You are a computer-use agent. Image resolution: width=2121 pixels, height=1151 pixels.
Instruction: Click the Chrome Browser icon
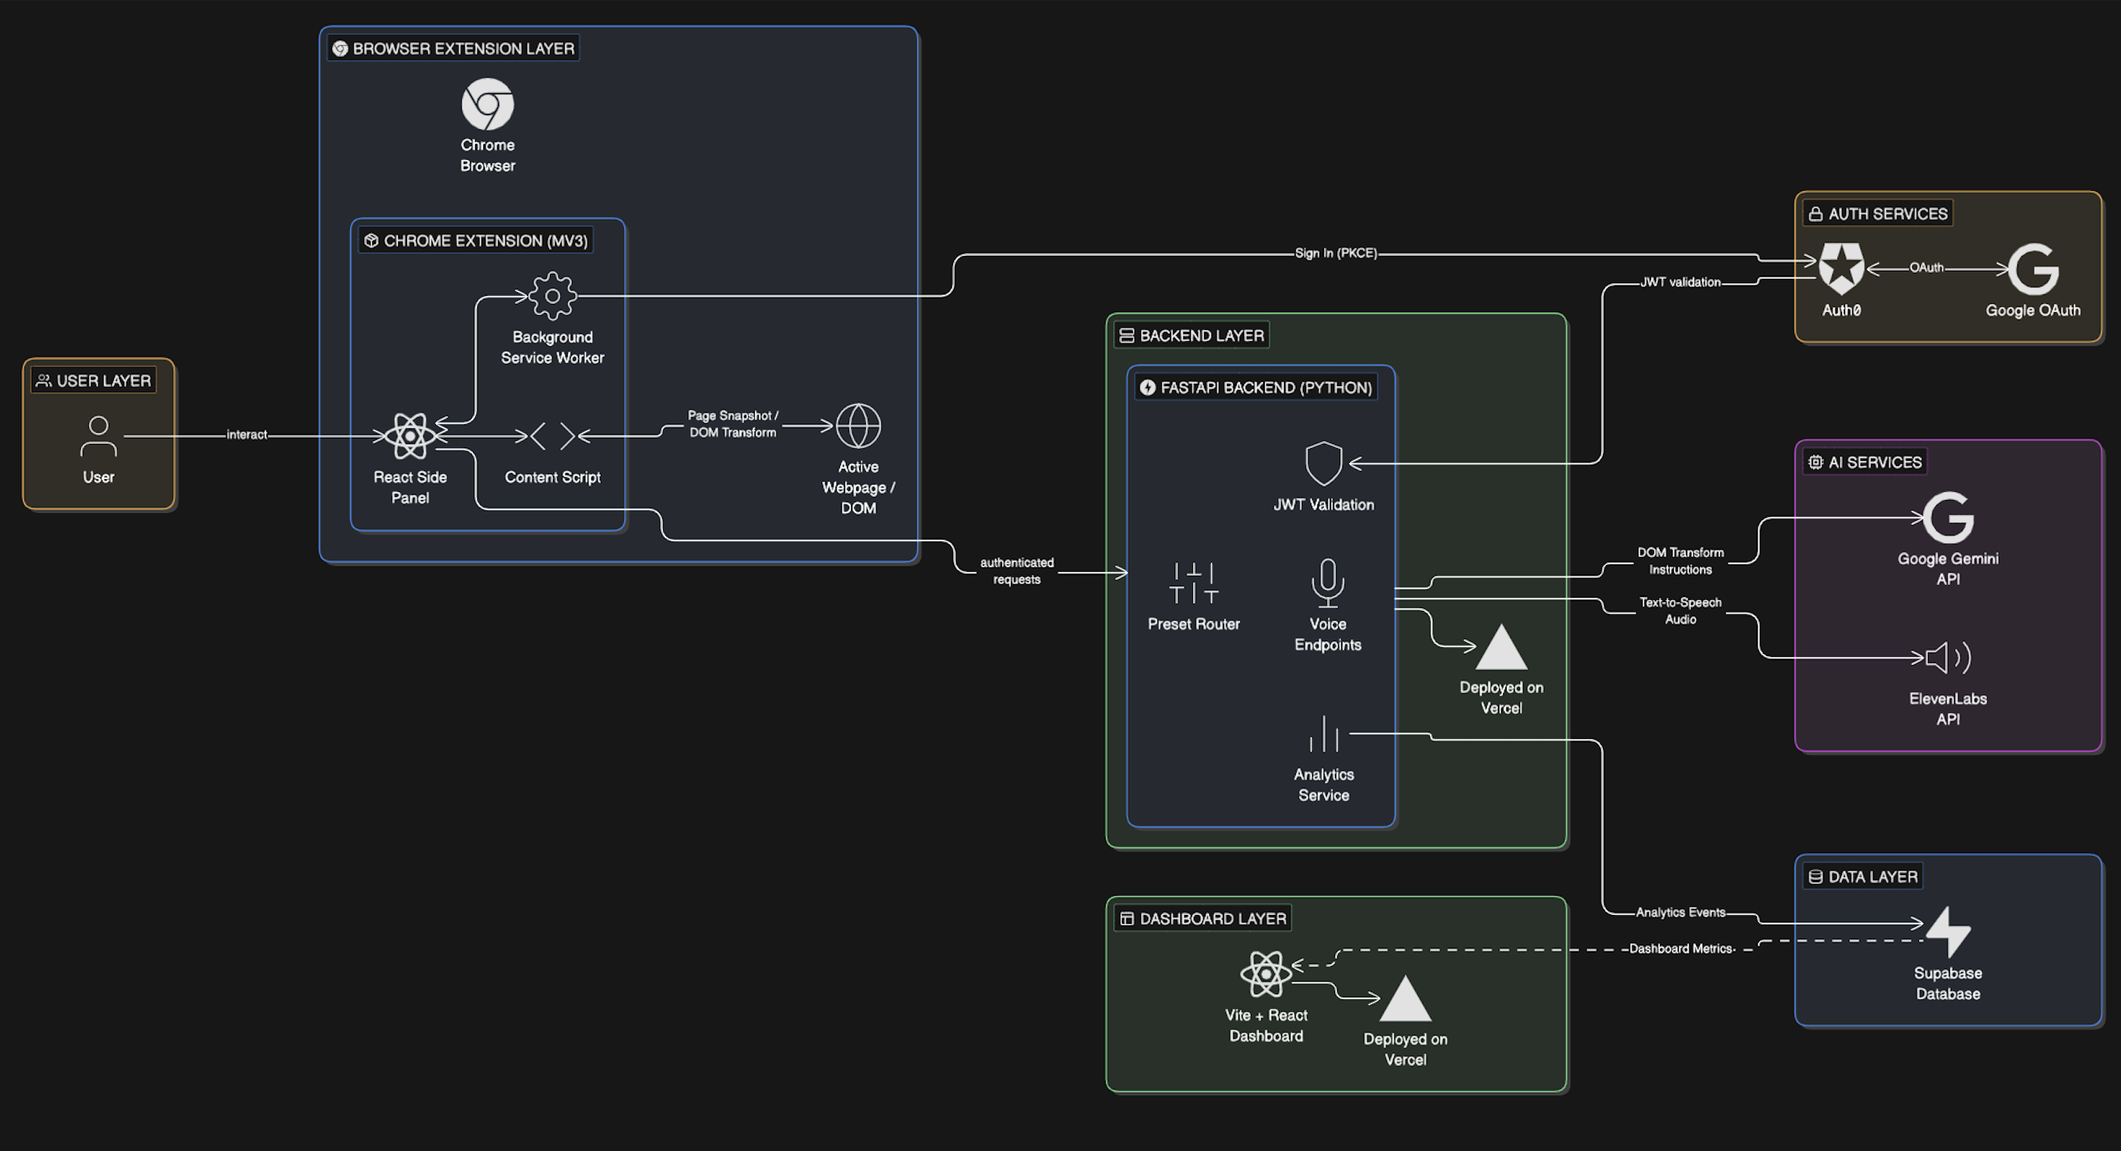pos(488,104)
